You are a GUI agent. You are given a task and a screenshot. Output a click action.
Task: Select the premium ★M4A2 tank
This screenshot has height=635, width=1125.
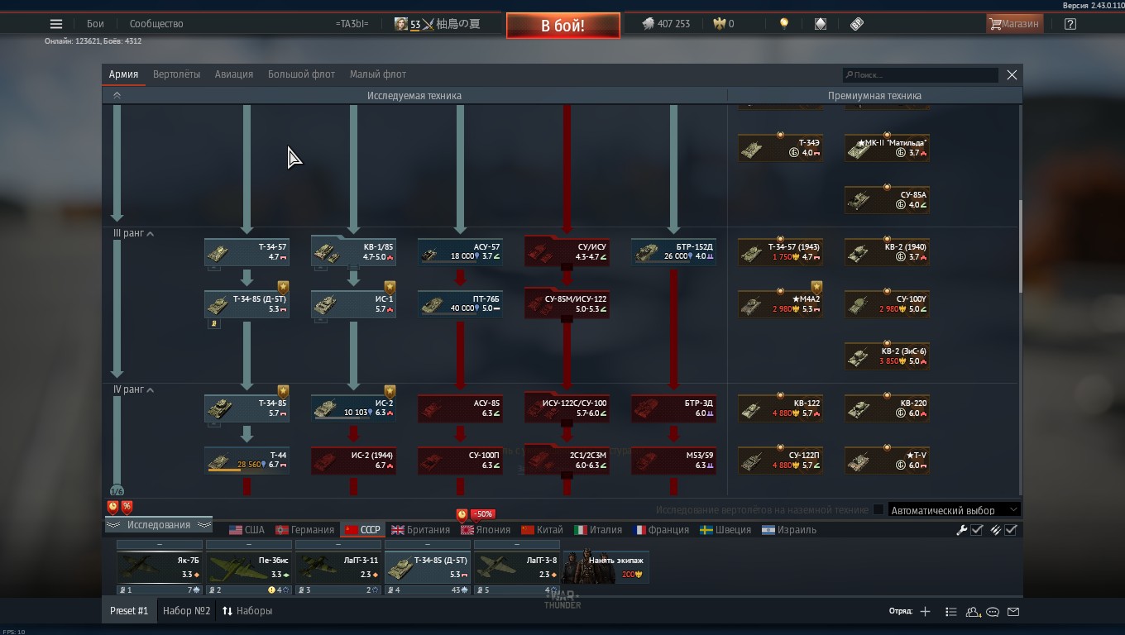point(780,304)
